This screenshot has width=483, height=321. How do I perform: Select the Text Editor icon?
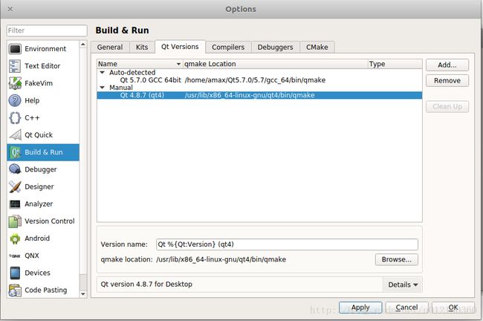tap(15, 66)
